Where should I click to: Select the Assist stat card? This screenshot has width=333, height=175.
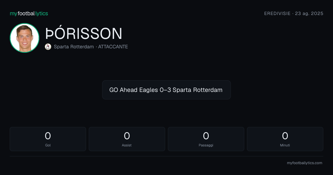tap(127, 139)
